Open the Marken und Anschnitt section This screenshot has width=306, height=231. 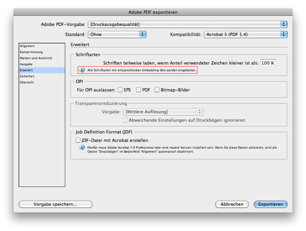(36, 58)
